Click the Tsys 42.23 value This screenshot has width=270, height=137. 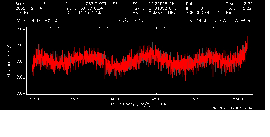239,4
